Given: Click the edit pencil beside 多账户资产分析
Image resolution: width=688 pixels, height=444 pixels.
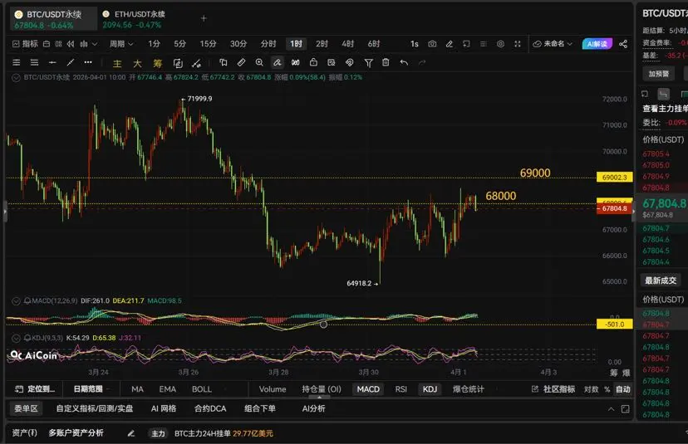Looking at the screenshot, I should (x=130, y=433).
